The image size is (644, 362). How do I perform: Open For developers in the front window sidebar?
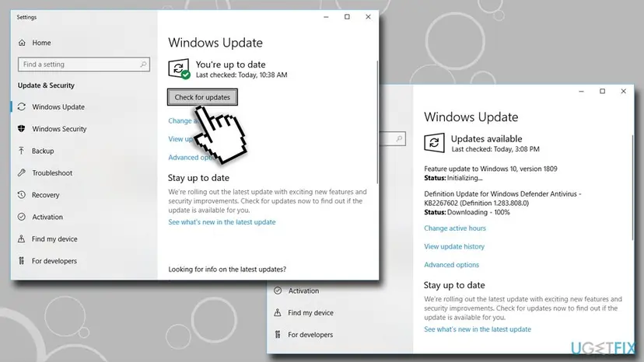(54, 261)
